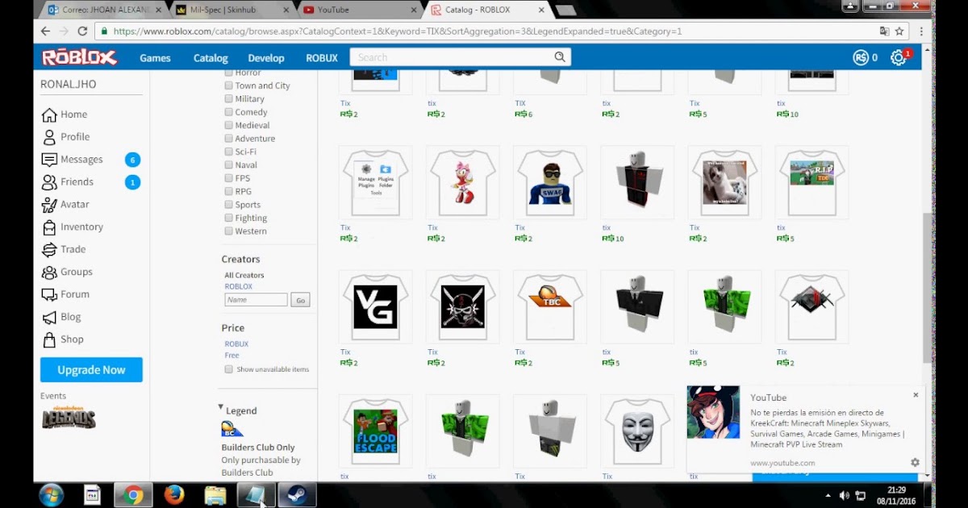Open the TBC shirt thumbnail
Viewport: 968px width, 508px height.
click(550, 306)
